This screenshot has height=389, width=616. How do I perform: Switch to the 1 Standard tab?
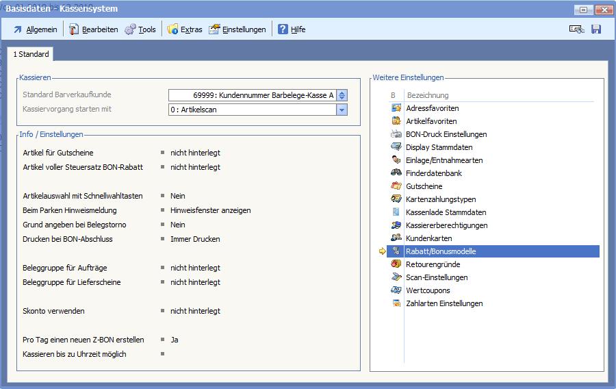click(x=31, y=54)
